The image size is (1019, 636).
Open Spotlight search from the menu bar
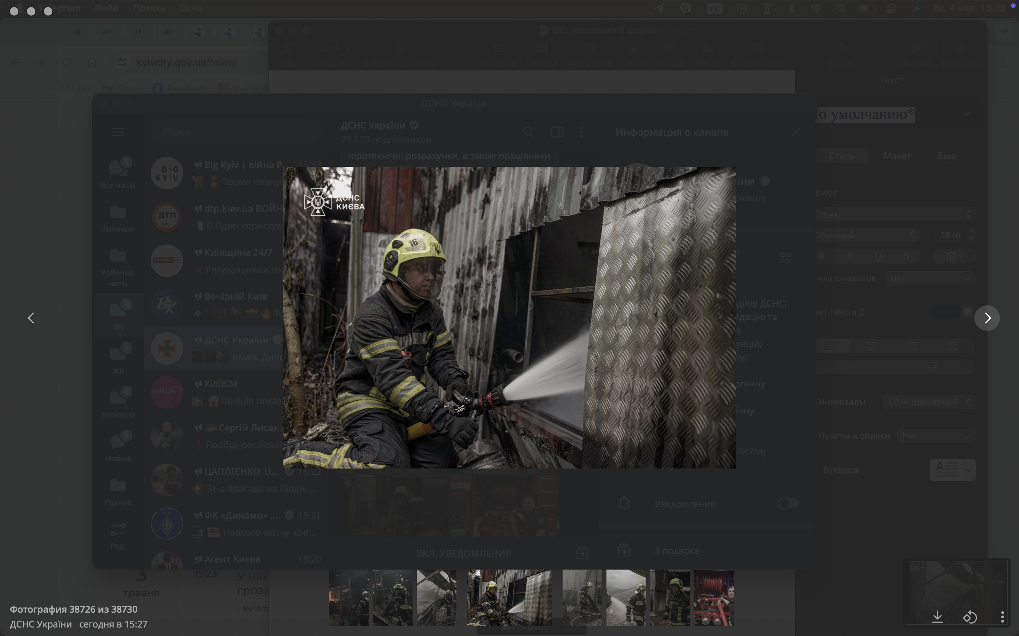click(841, 8)
